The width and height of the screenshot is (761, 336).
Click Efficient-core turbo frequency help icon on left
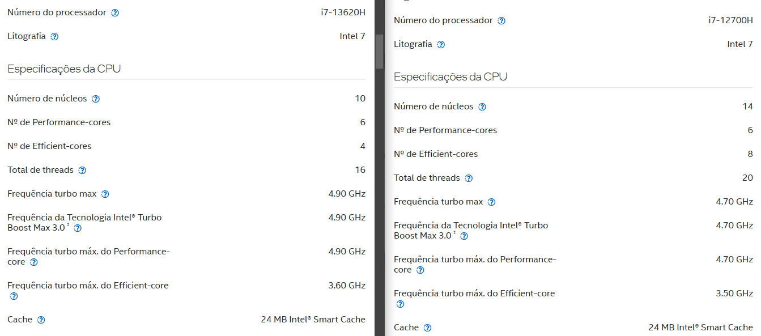(x=14, y=296)
